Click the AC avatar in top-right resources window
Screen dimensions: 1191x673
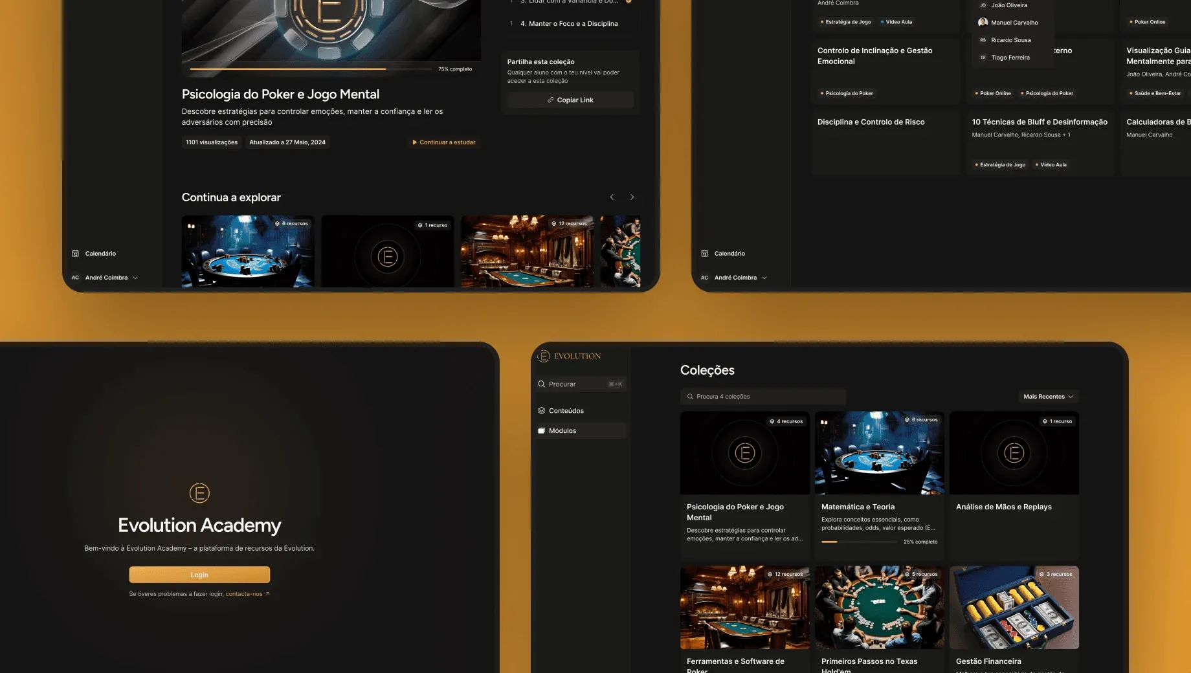pyautogui.click(x=704, y=278)
